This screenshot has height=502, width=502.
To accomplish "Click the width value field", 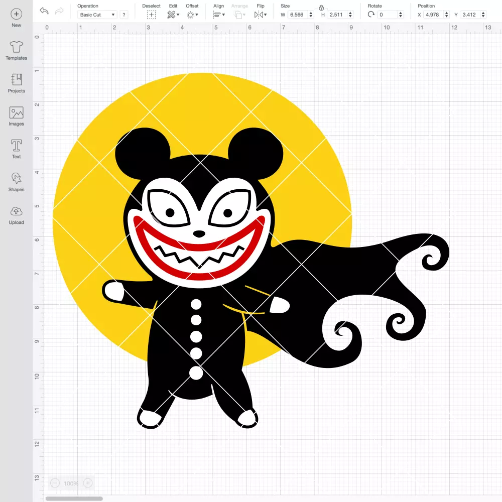I will [x=297, y=15].
